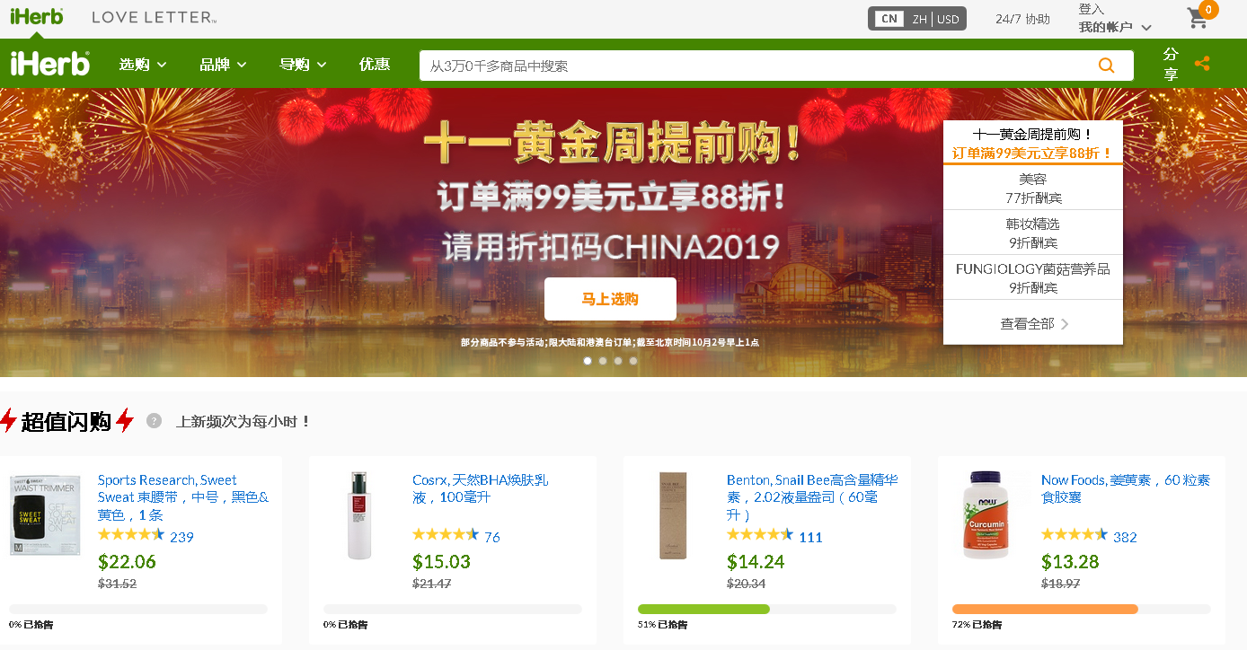Click the Sweet Sweat waist trimmer image
Screen dimensions: 1247x650
click(45, 515)
